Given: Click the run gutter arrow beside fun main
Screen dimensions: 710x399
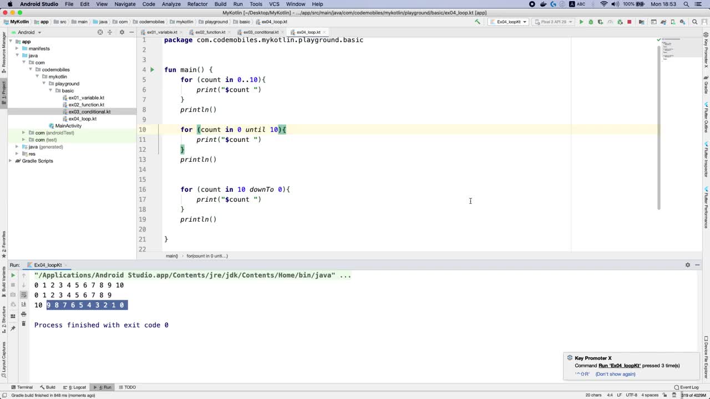Looking at the screenshot, I should pos(152,70).
